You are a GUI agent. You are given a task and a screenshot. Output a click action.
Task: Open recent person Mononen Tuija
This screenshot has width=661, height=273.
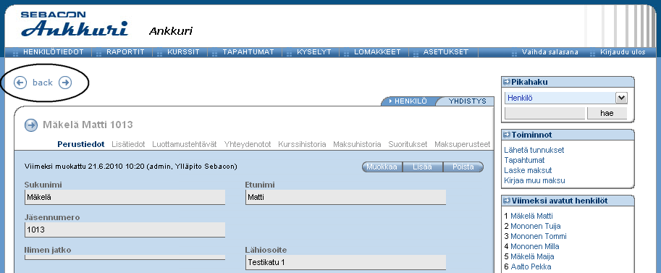pos(535,226)
